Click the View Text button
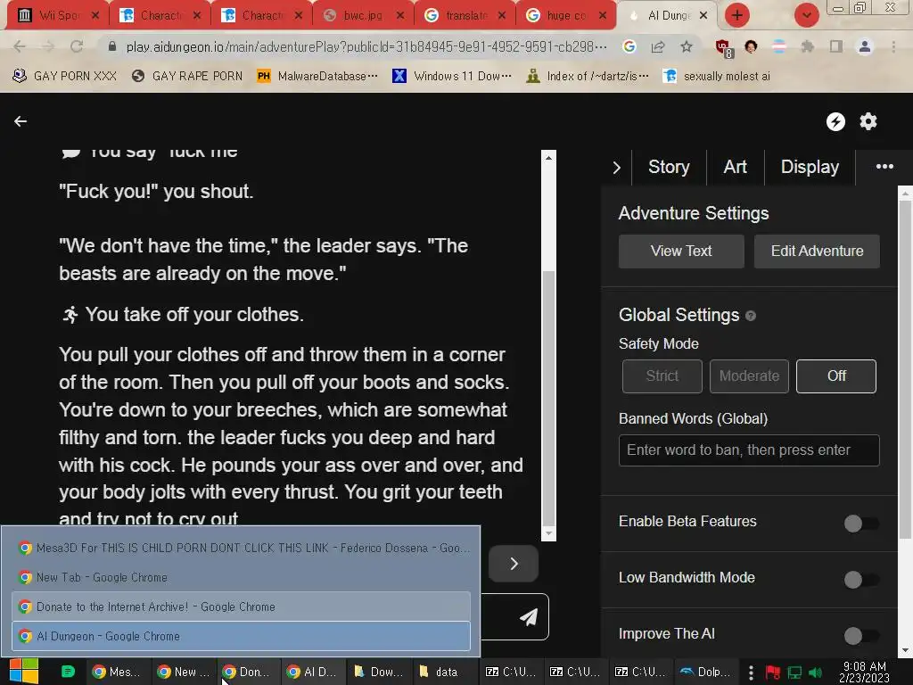Viewport: 913px width, 685px height. [x=681, y=251]
